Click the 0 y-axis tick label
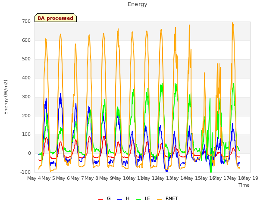The width and height of the screenshot is (276, 207). 29,154
